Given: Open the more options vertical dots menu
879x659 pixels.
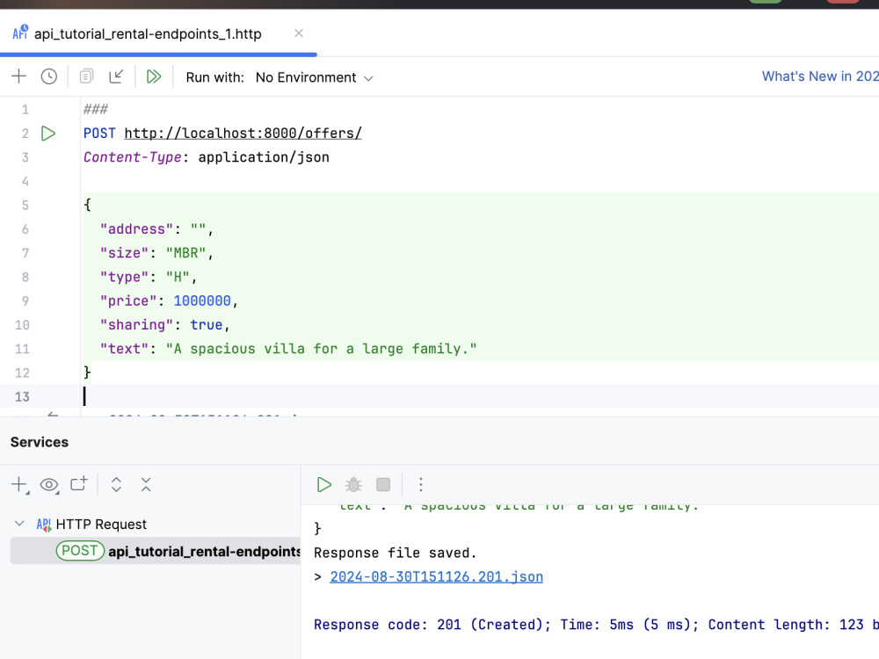Looking at the screenshot, I should point(421,485).
